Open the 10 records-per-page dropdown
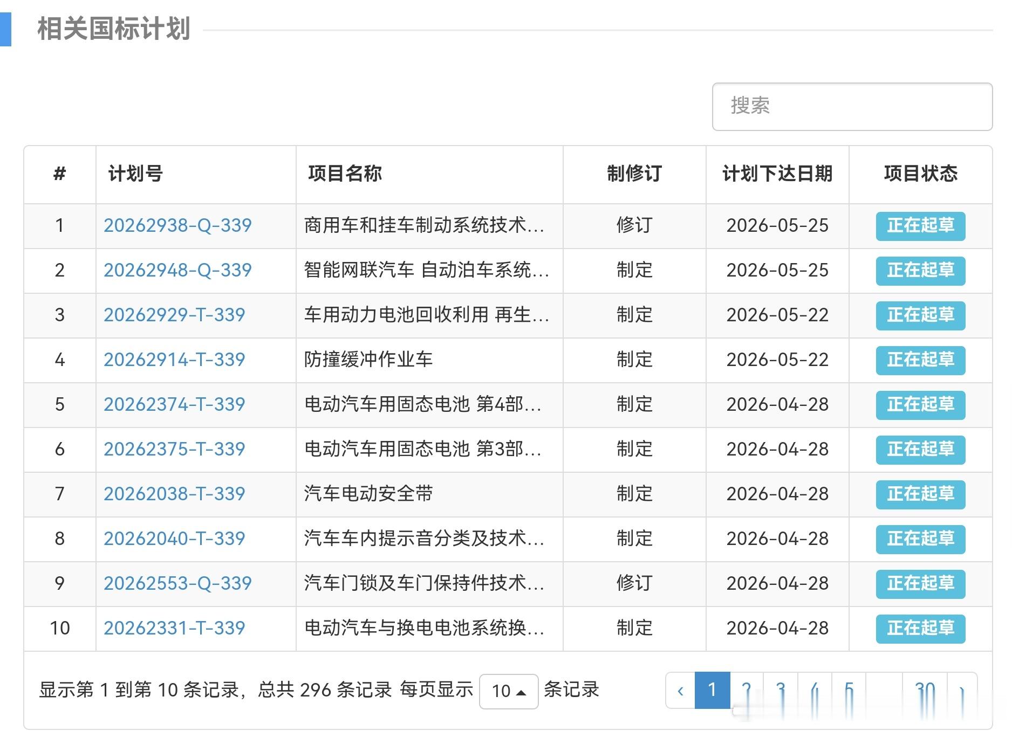Screen dimensions: 1012x731 [509, 691]
